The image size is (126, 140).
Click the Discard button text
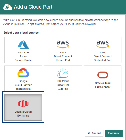[x=96, y=133]
